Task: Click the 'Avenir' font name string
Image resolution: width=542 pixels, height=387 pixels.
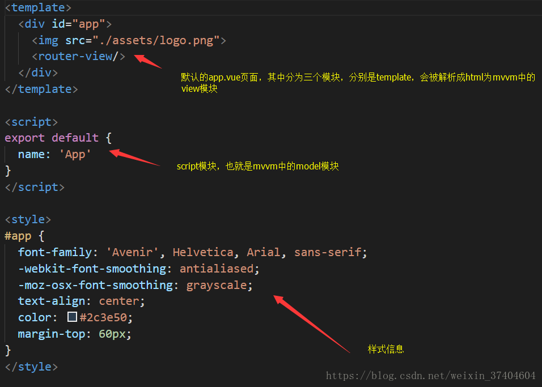Action: tap(133, 252)
